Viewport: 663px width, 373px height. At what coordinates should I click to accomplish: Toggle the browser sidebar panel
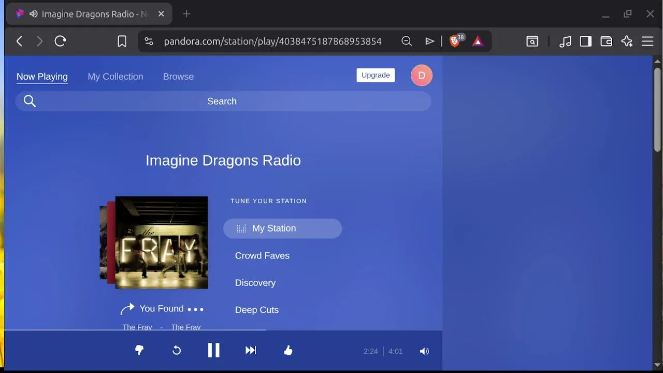click(x=586, y=41)
